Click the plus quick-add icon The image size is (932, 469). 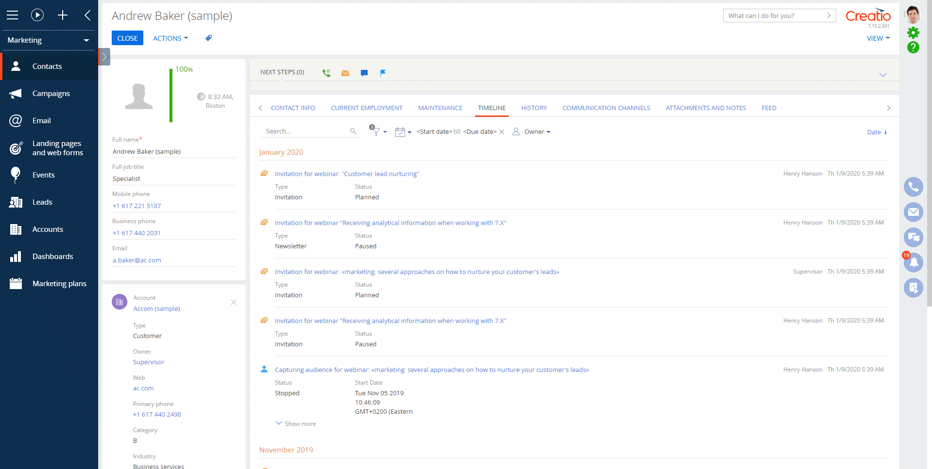(63, 15)
